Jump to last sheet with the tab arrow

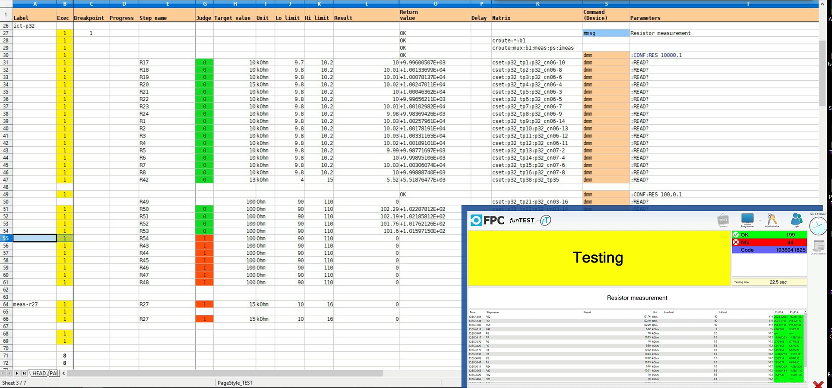[24, 373]
